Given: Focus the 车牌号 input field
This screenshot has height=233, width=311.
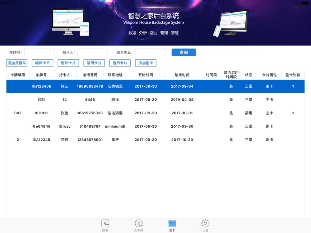Looking at the screenshot, I should [39, 53].
